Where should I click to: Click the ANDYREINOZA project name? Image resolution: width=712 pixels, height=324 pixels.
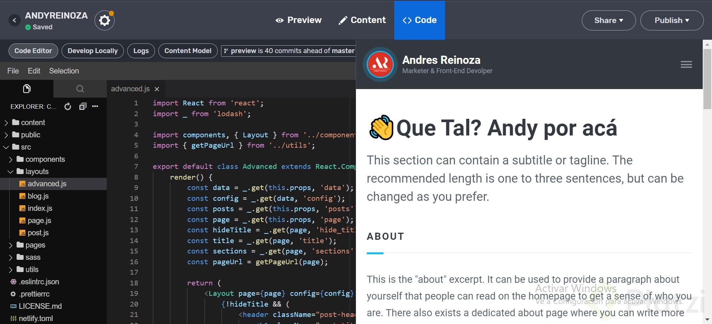pos(56,16)
